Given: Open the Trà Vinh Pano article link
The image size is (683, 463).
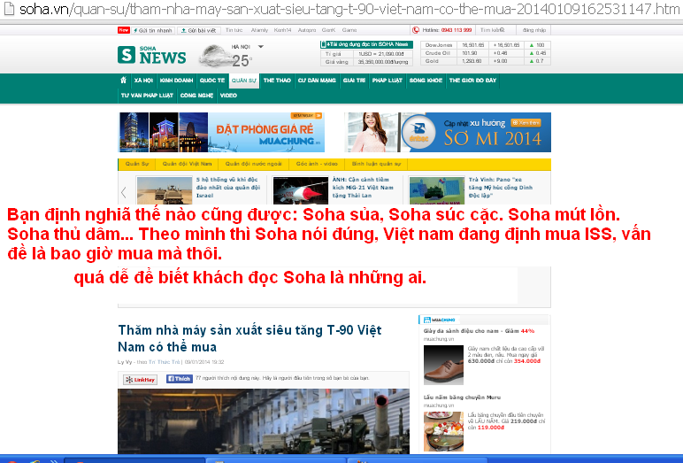Looking at the screenshot, I should [501, 188].
